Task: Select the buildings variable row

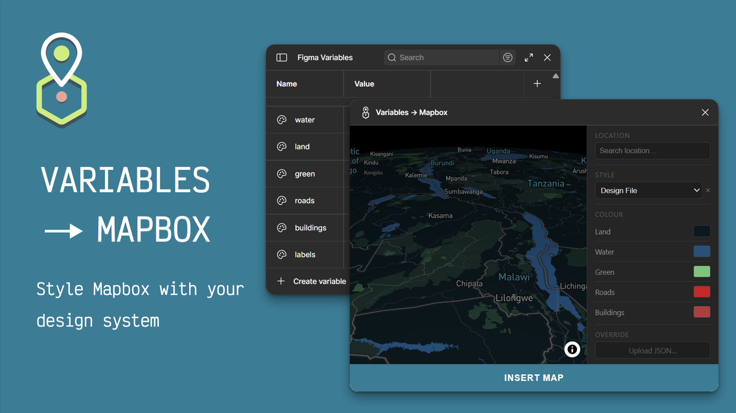Action: [x=308, y=228]
